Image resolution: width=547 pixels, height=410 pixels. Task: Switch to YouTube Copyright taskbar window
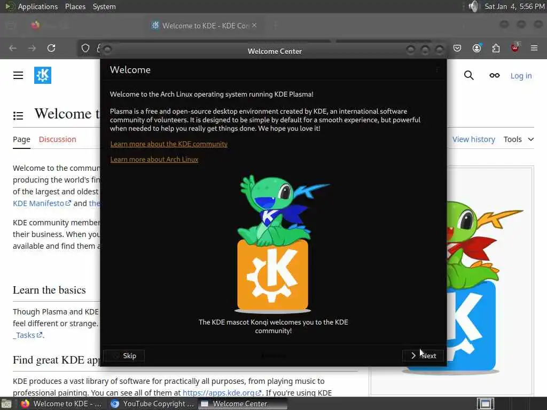[x=152, y=404]
